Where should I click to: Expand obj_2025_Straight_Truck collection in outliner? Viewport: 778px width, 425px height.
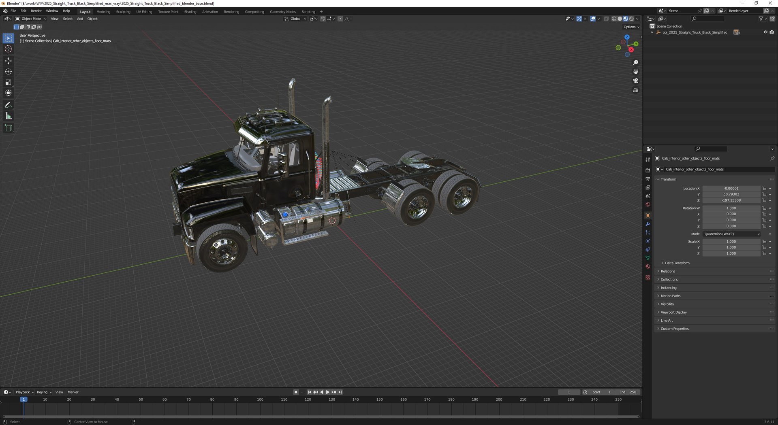click(652, 32)
